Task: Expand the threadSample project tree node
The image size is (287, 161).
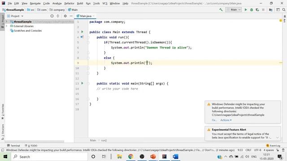Action: [x=7, y=21]
